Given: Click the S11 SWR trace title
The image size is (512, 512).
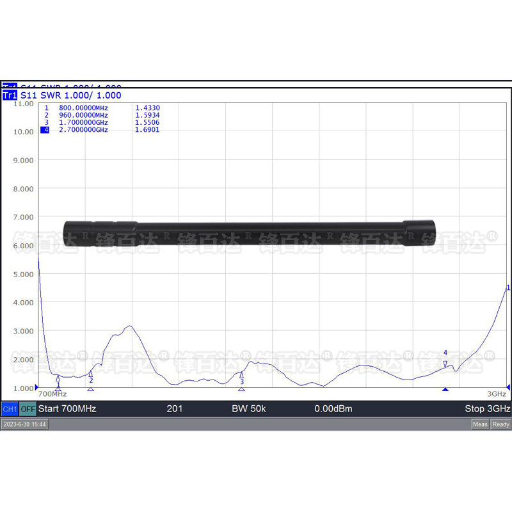Looking at the screenshot, I should tap(71, 95).
